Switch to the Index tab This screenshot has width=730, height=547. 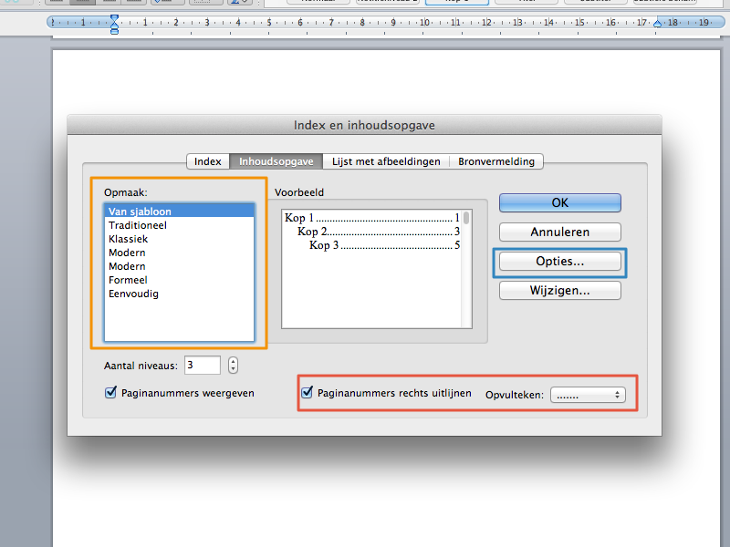(208, 161)
